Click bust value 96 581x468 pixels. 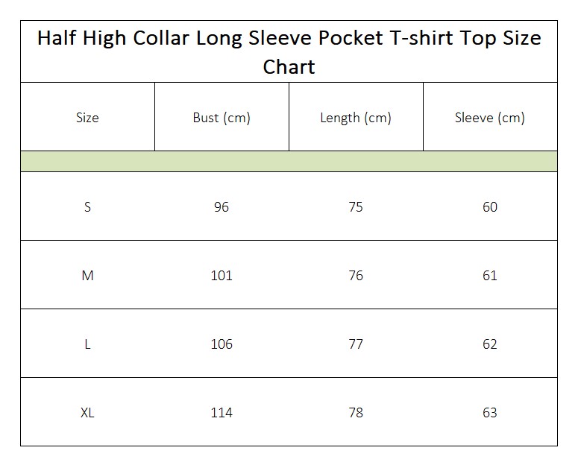[x=222, y=206]
